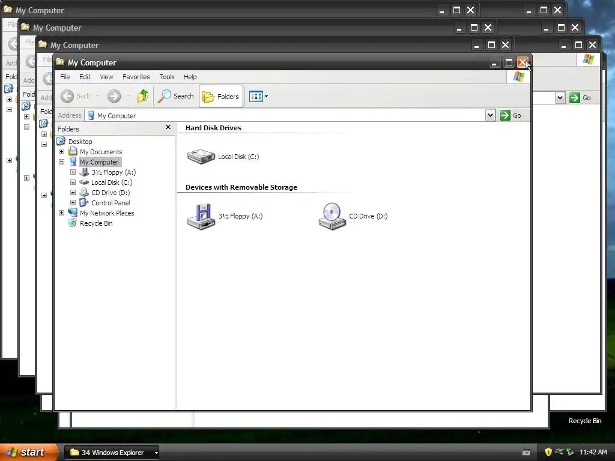Select My Network Places in the tree
Screen dimensions: 615x461
tap(107, 213)
